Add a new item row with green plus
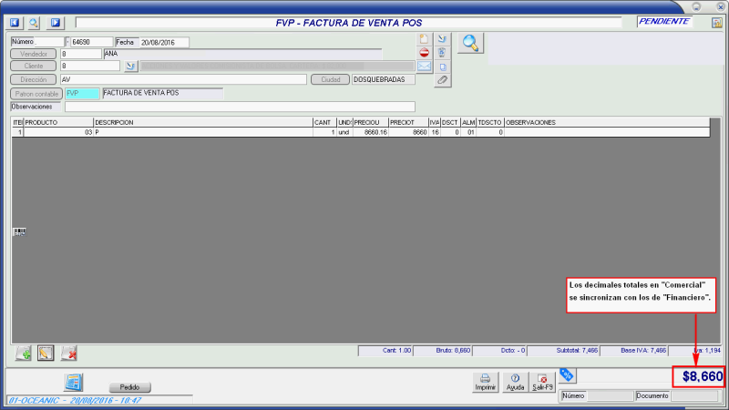 [24, 353]
